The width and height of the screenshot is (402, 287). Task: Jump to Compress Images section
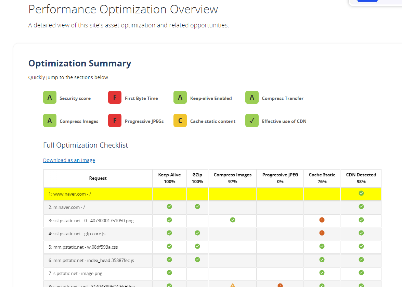[x=79, y=121]
